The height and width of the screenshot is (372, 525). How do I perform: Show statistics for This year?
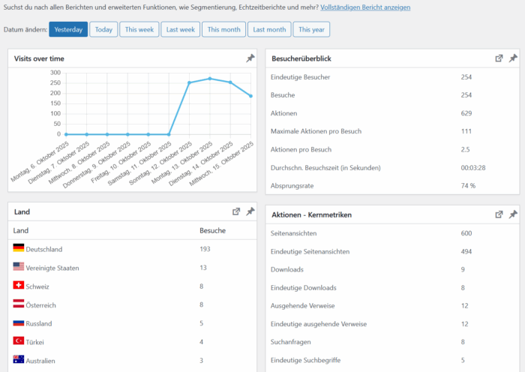311,29
